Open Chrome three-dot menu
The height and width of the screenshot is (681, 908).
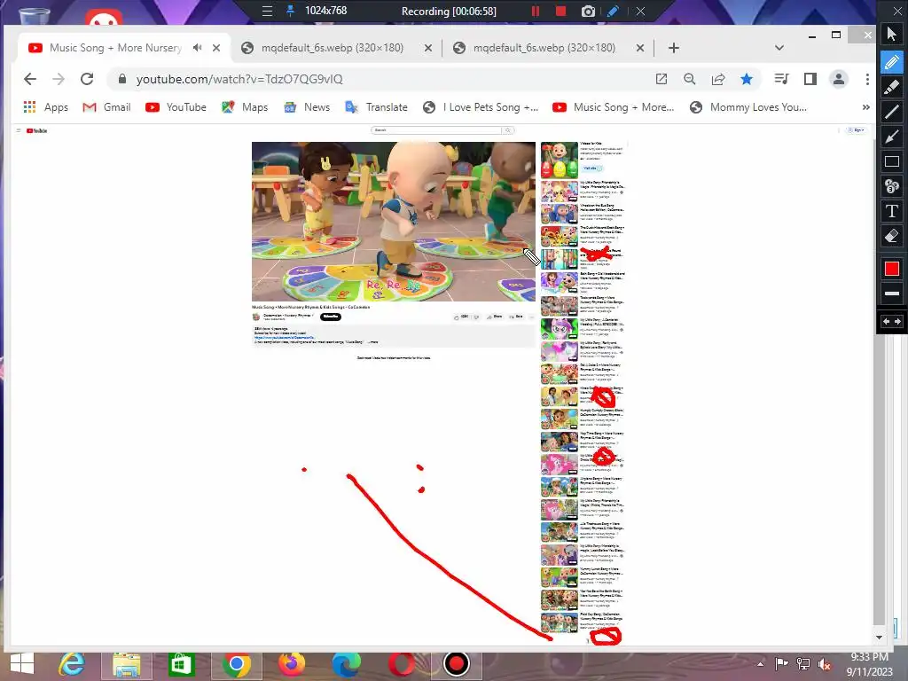click(x=867, y=79)
